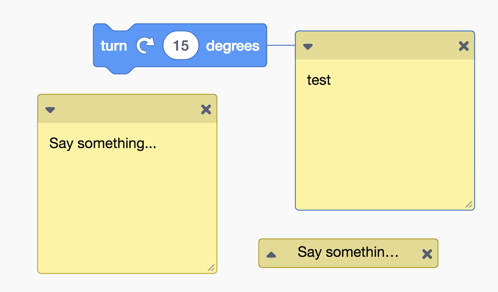
Task: Click the line connecting block to comment
Action: 281,45
